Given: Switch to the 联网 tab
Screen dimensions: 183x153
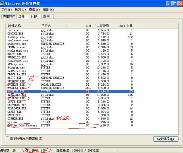Looking at the screenshot, I should [x=48, y=17].
